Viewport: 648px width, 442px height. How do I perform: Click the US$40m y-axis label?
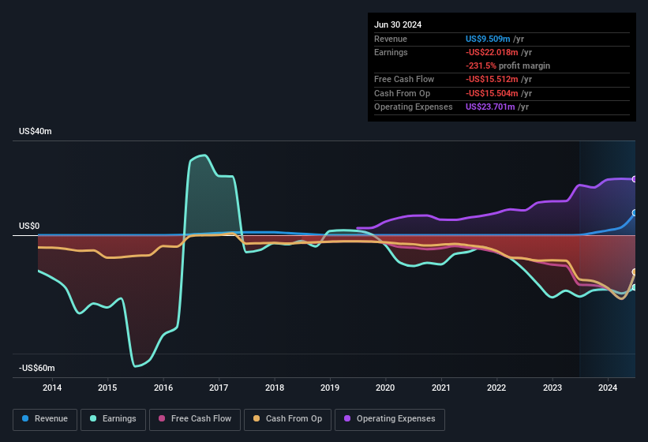[x=36, y=132]
